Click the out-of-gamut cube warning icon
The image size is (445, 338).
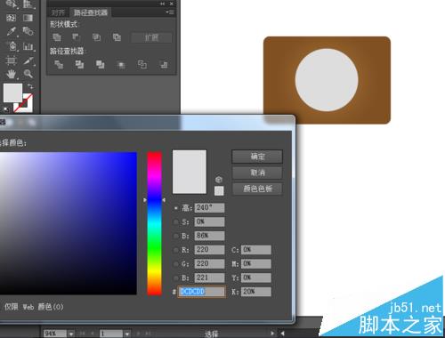(x=219, y=180)
